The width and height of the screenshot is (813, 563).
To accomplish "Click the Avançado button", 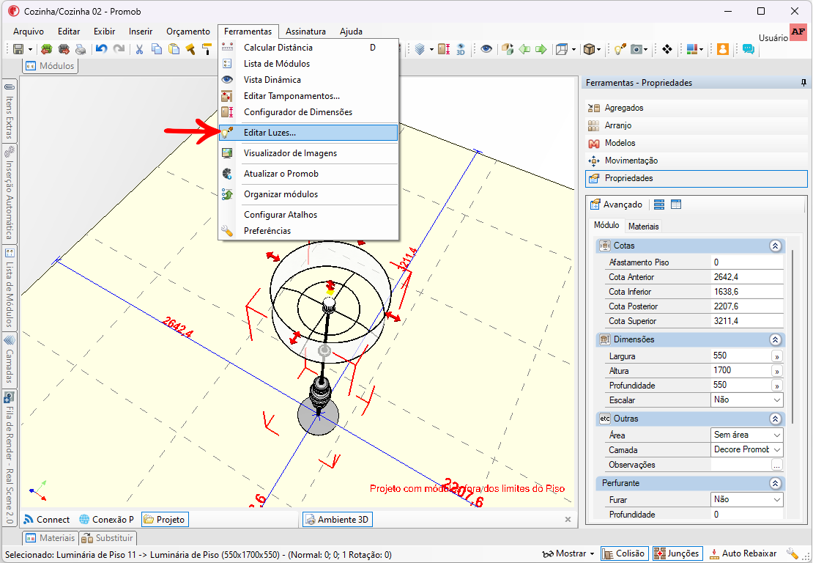I will (x=617, y=205).
